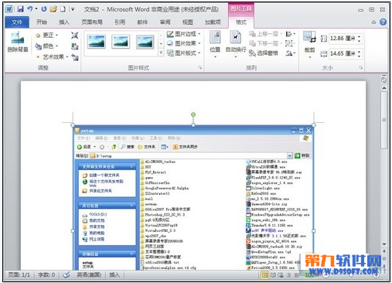
Task: Click the vertical scrollbar up arrow
Action: 384,88
